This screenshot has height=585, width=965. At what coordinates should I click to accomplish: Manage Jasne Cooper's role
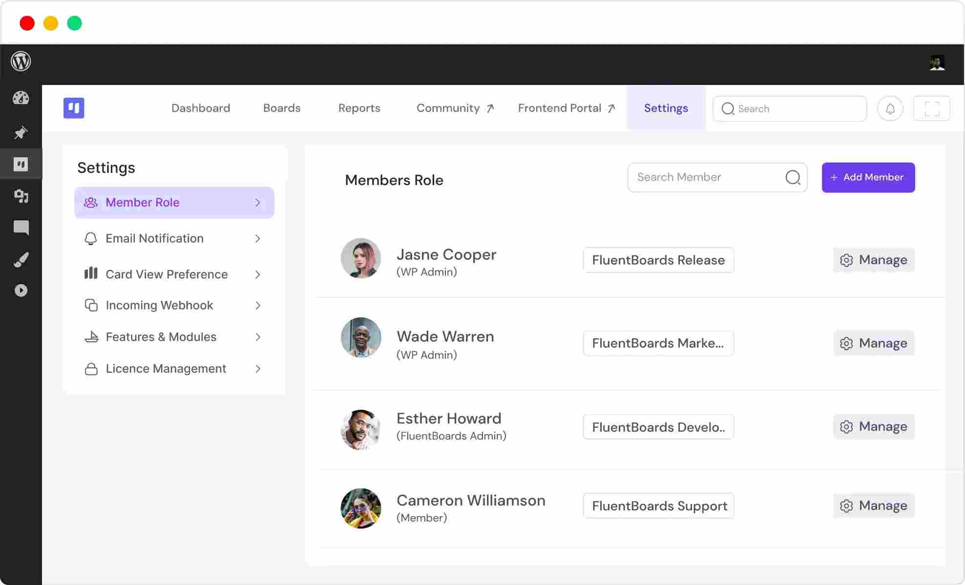[874, 260]
